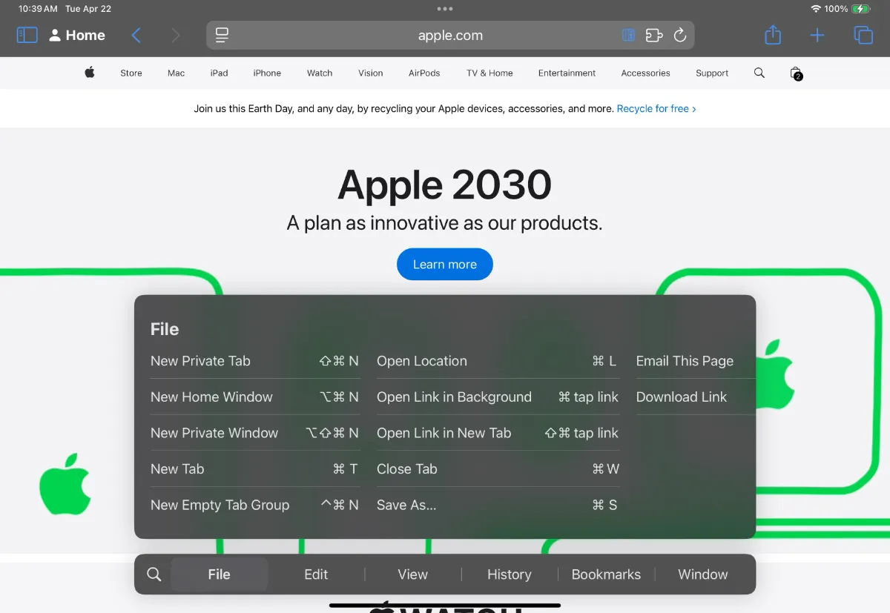Tap the multitasking three-dots at top
The image size is (890, 613).
[445, 9]
